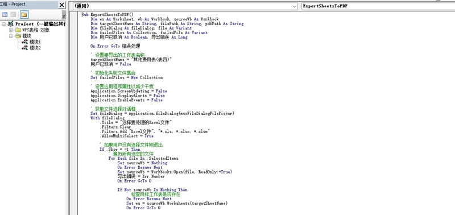Click the 用户已取消 = False line
This screenshot has width=455, height=215.
(x=110, y=64)
